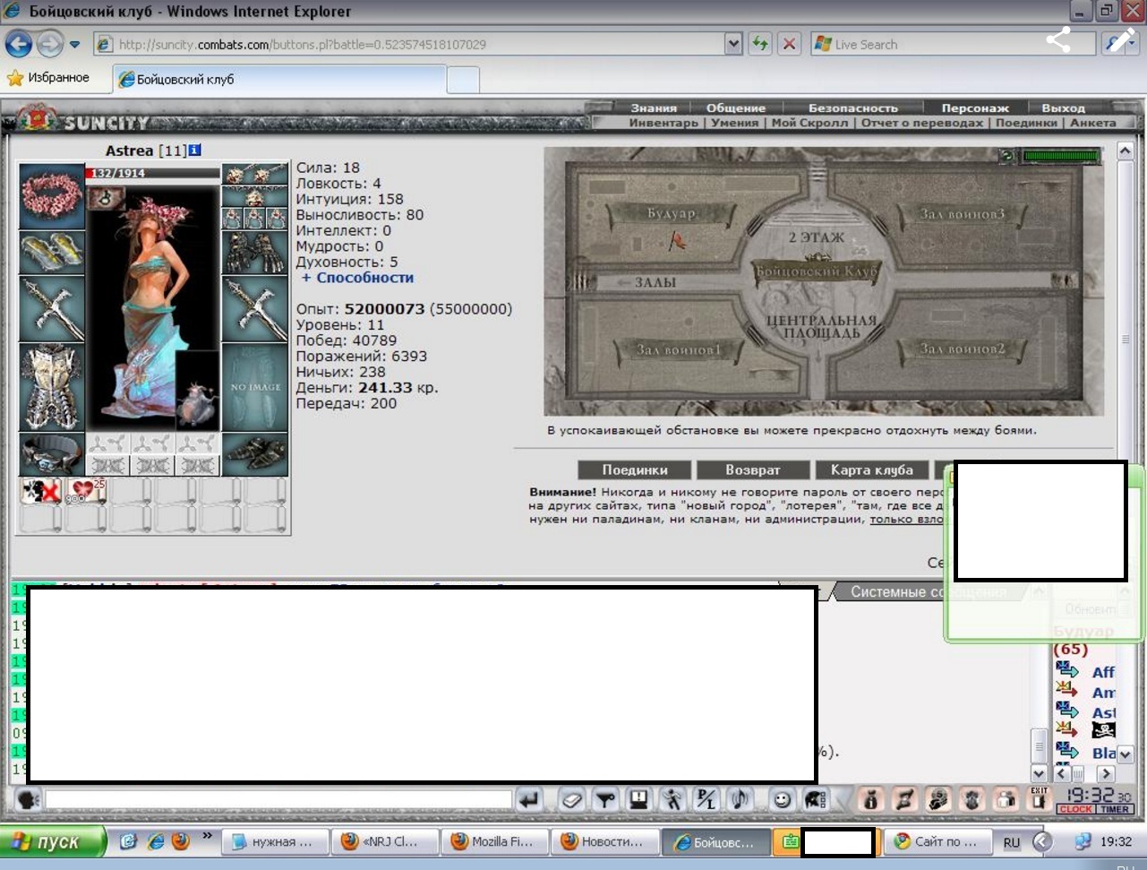Click the earrings slot in equipment

coord(254,174)
